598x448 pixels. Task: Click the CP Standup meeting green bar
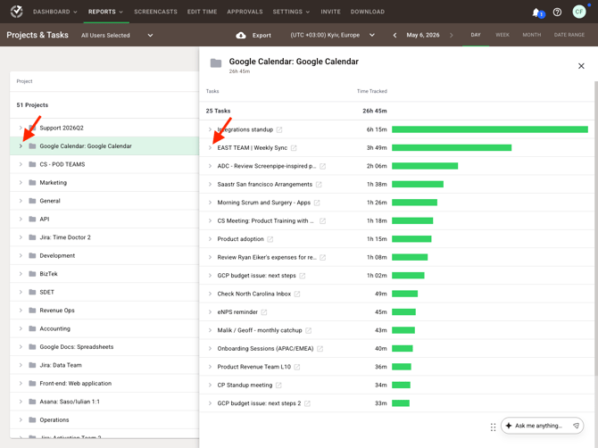click(x=401, y=386)
